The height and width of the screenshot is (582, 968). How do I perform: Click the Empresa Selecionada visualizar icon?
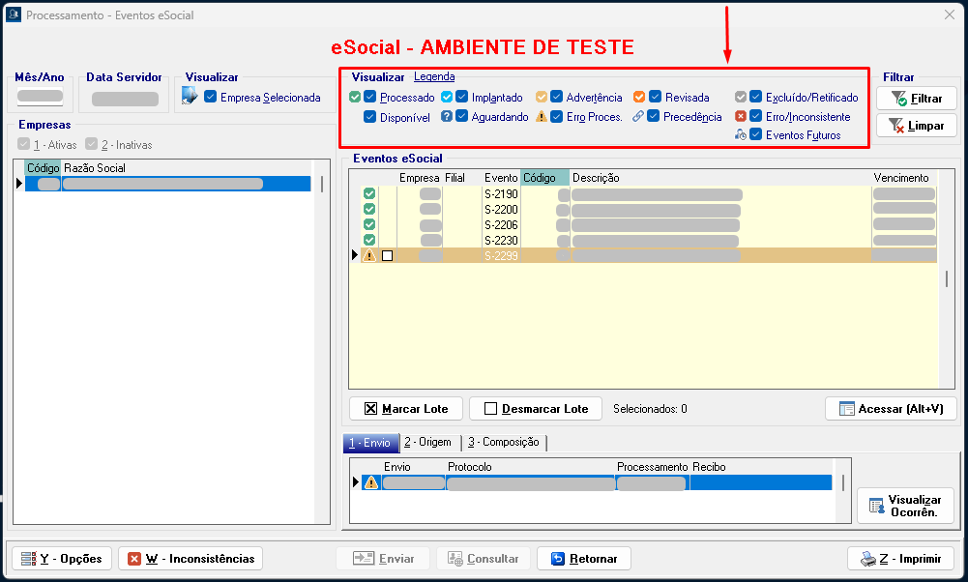pos(190,97)
